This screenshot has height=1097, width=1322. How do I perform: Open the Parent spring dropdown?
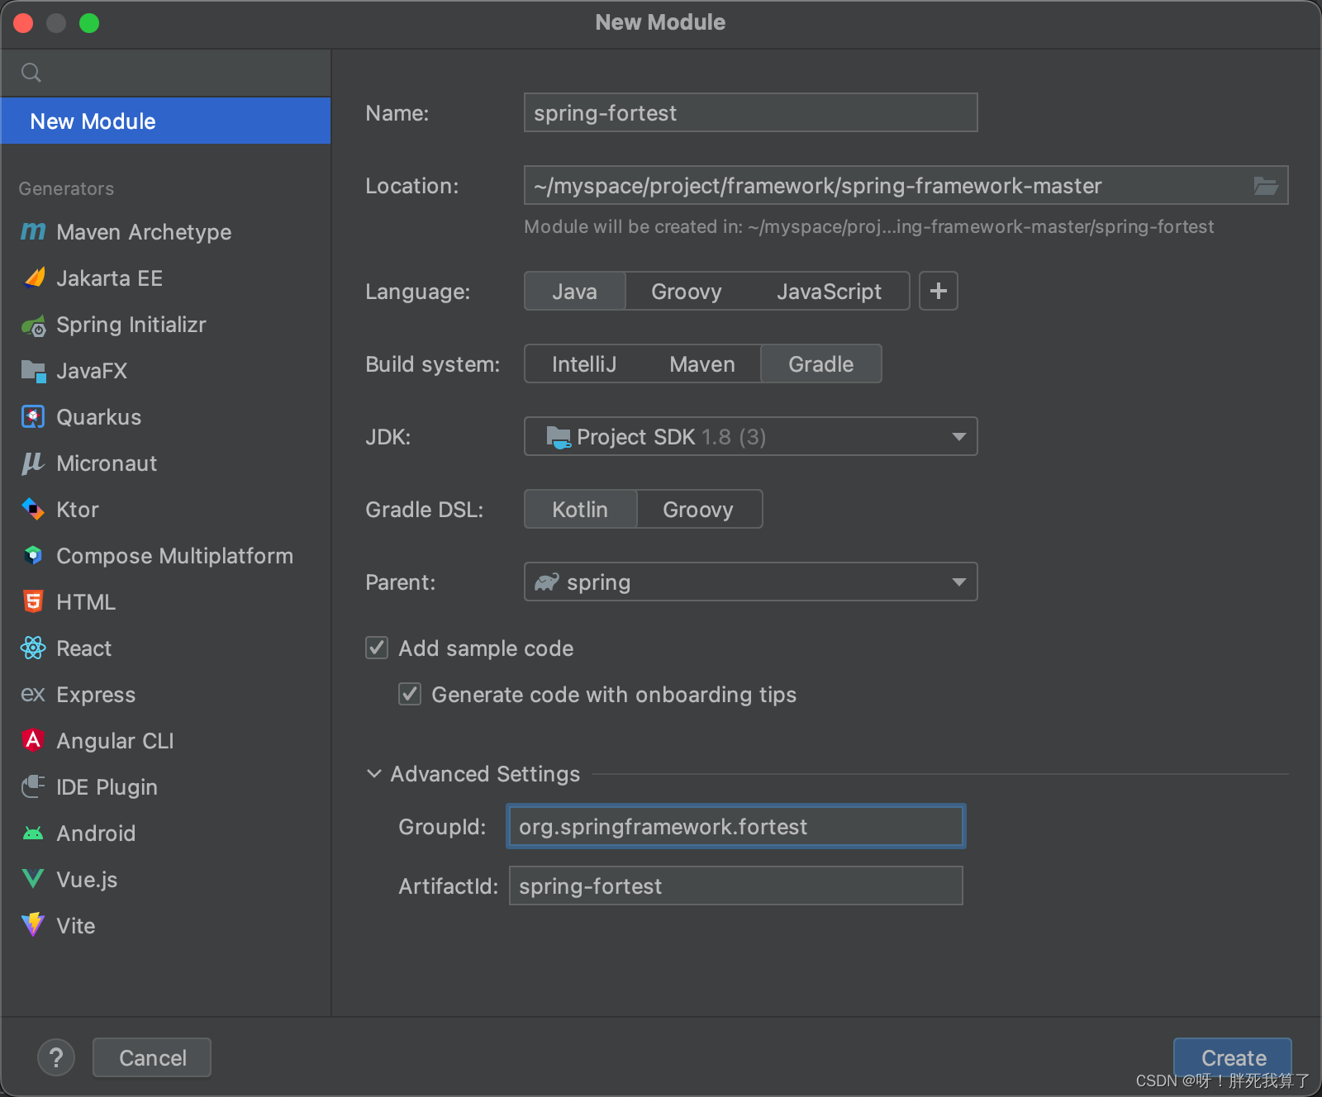pos(751,582)
